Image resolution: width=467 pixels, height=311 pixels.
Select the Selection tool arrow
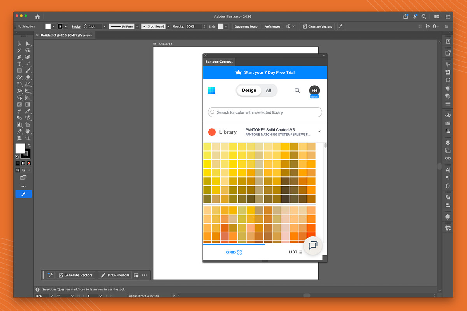[x=19, y=44]
